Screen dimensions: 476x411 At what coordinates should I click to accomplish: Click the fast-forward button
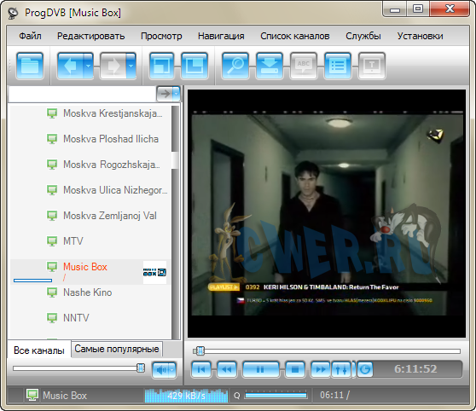pyautogui.click(x=321, y=369)
